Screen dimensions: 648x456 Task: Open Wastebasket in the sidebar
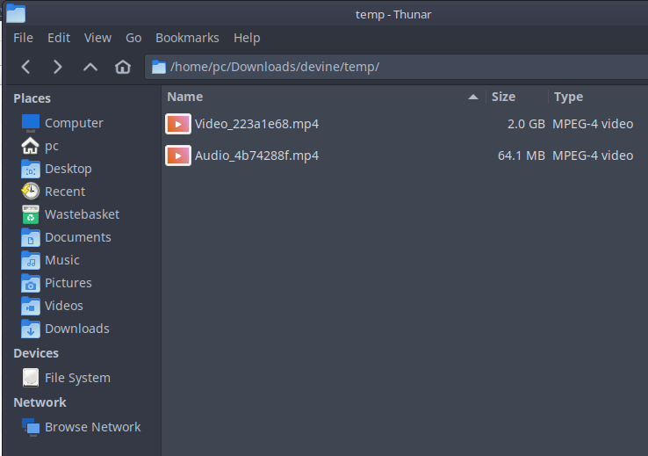pyautogui.click(x=81, y=214)
